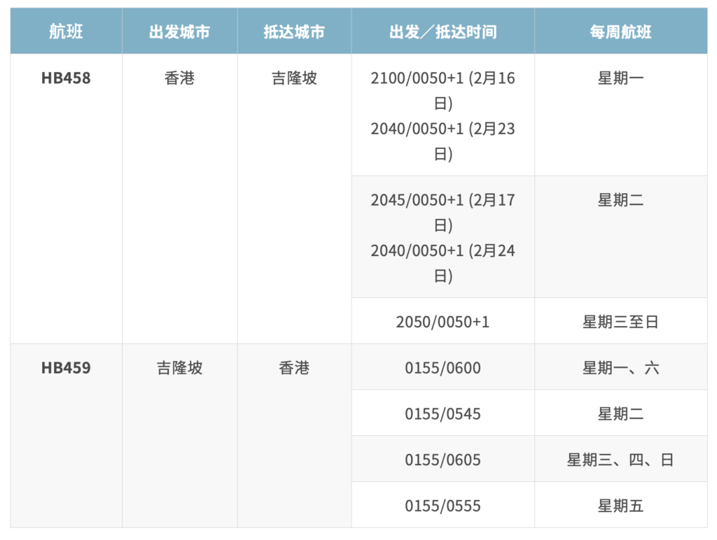Click the 0155/0600 time cell
This screenshot has height=540, width=717.
443,368
